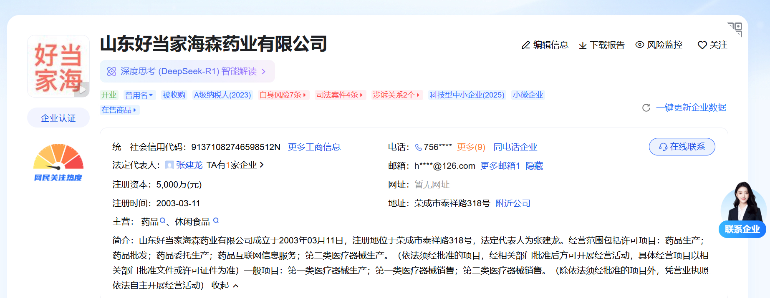This screenshot has width=770, height=298.
Task: Click the email h****@126.com
Action: point(444,166)
